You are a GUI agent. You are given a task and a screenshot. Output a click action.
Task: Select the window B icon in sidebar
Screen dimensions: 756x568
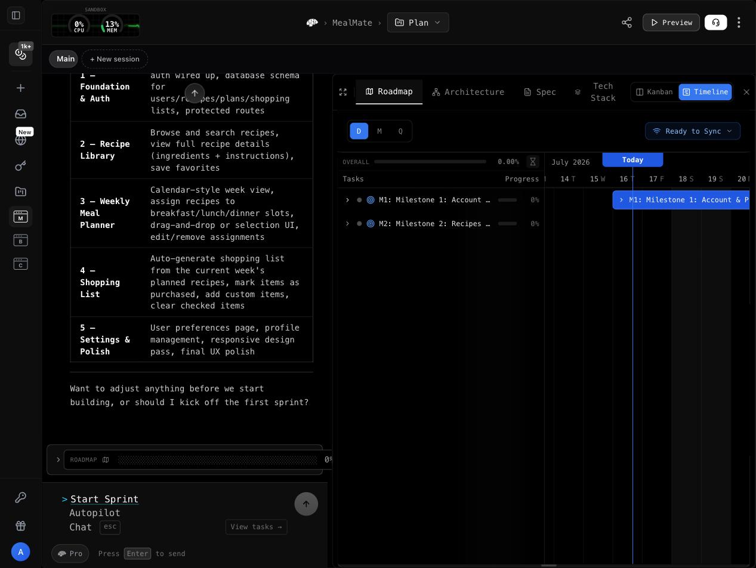21,240
